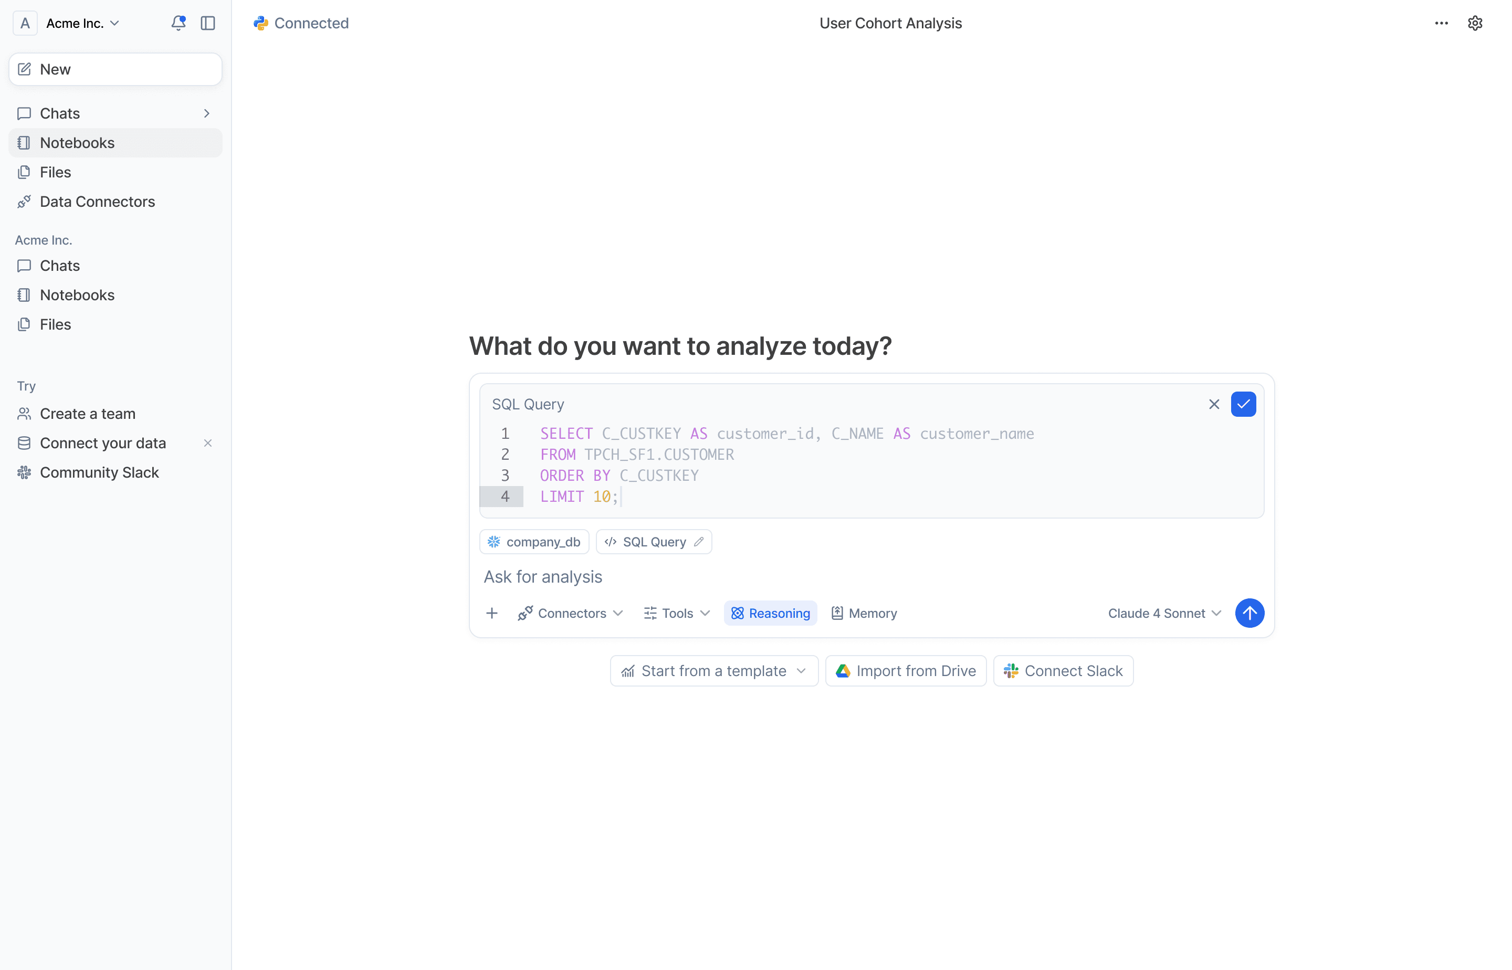Confirm the SQL block with the blue checkmark
Viewport: 1512px width, 970px height.
tap(1243, 404)
